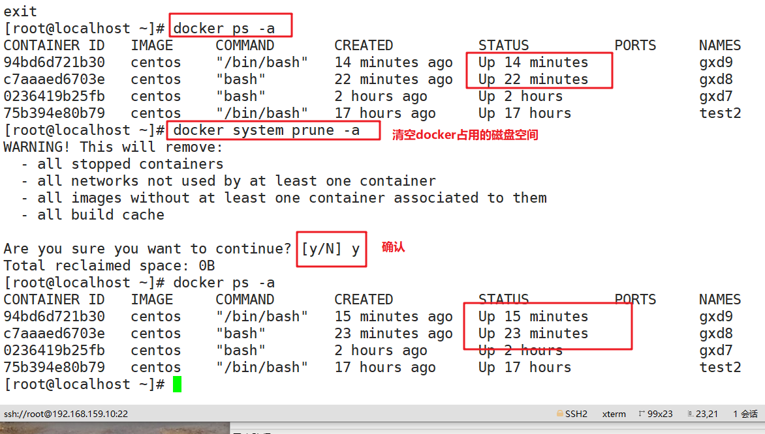Image resolution: width=765 pixels, height=434 pixels.
Task: Click 'Total reclaimed space: 0B' line
Action: tap(109, 266)
